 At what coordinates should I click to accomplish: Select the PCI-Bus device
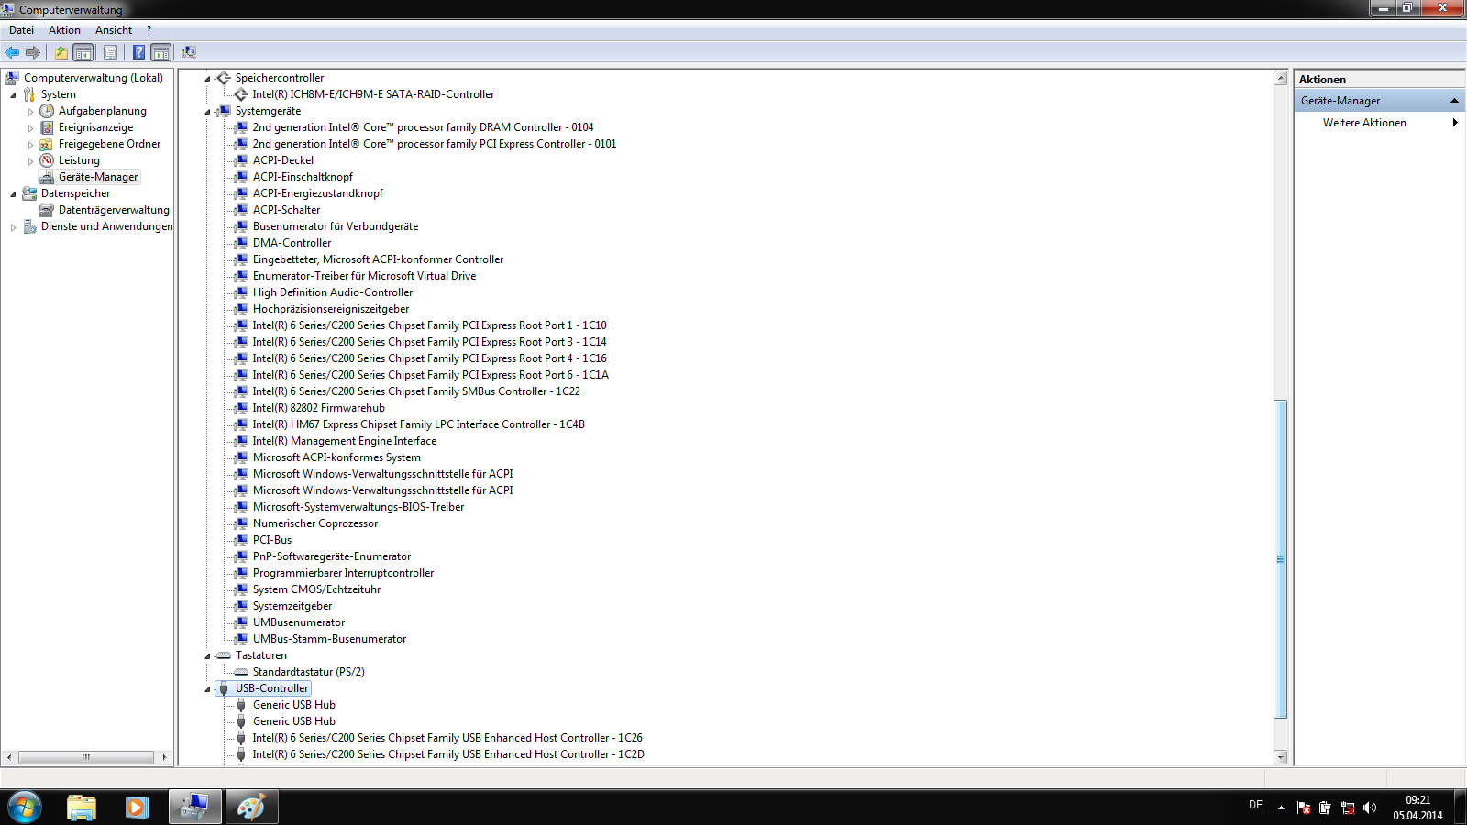tap(272, 540)
